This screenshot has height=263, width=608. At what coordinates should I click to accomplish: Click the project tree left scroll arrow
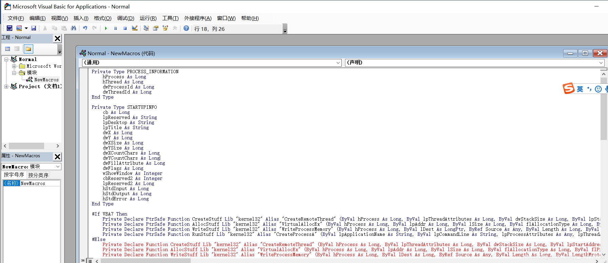[5, 146]
